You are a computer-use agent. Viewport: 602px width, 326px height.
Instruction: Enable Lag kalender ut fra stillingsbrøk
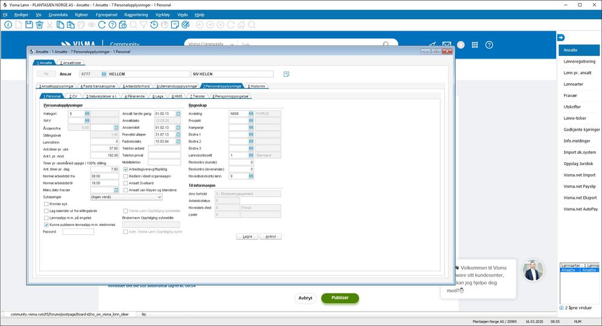point(46,211)
